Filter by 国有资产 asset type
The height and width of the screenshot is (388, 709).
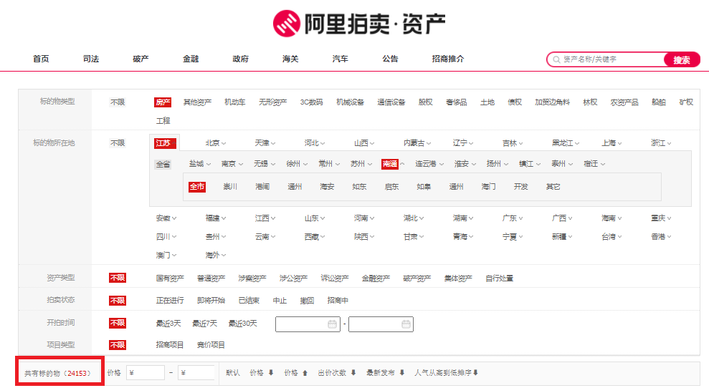[x=170, y=278]
